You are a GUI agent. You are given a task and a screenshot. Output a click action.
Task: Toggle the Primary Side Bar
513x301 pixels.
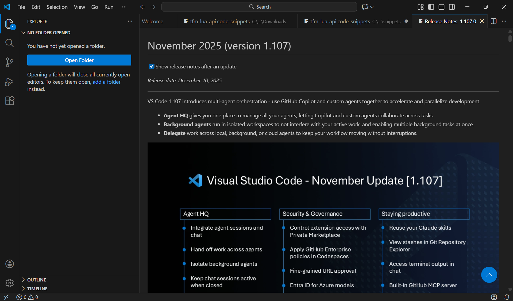(x=431, y=7)
